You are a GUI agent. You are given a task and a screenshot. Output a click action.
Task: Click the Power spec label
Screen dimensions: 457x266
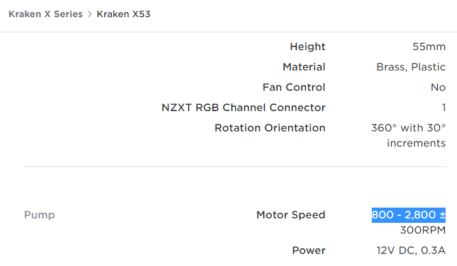[309, 250]
